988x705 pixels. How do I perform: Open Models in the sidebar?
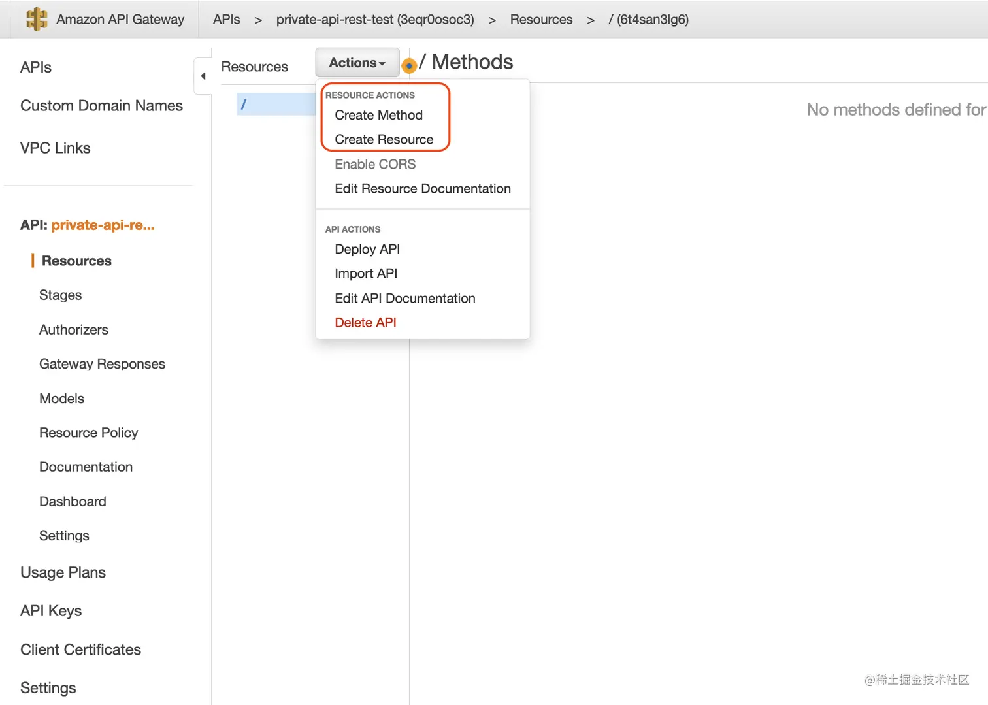click(x=61, y=398)
